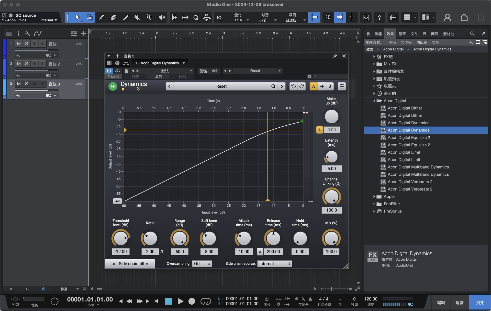Add a new track with plus icon
This screenshot has height=311, width=491.
pos(83,34)
